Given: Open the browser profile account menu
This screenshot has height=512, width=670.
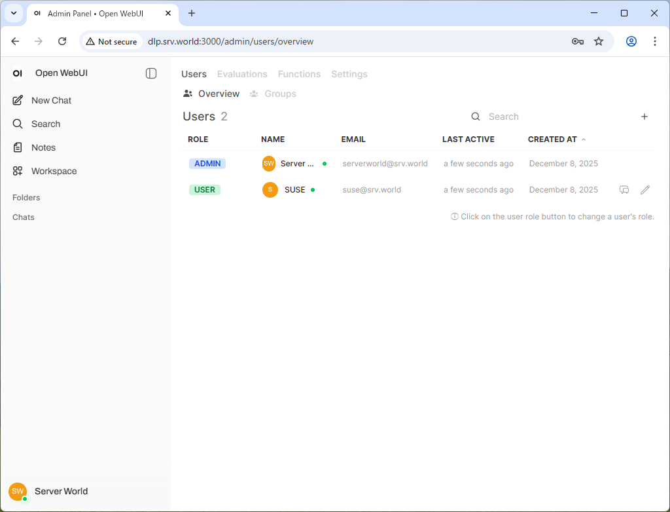Looking at the screenshot, I should tap(631, 41).
